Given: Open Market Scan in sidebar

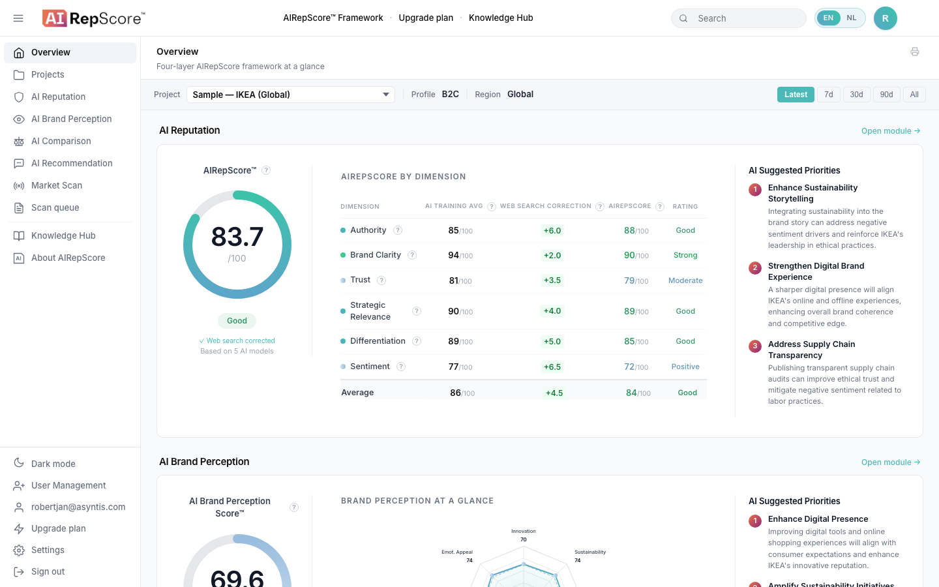Looking at the screenshot, I should (70, 185).
